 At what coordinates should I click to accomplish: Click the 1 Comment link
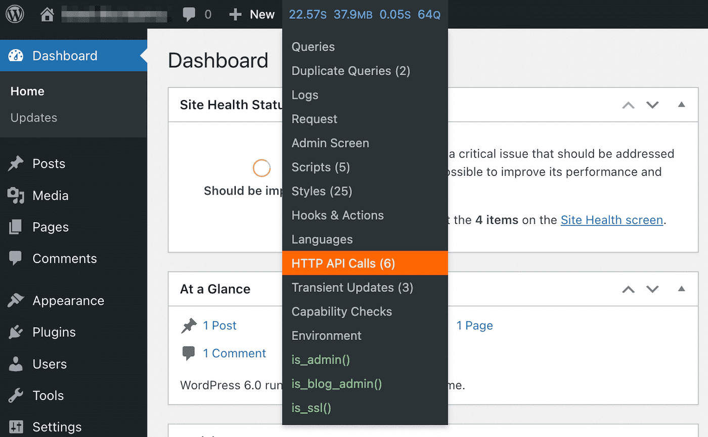[234, 353]
